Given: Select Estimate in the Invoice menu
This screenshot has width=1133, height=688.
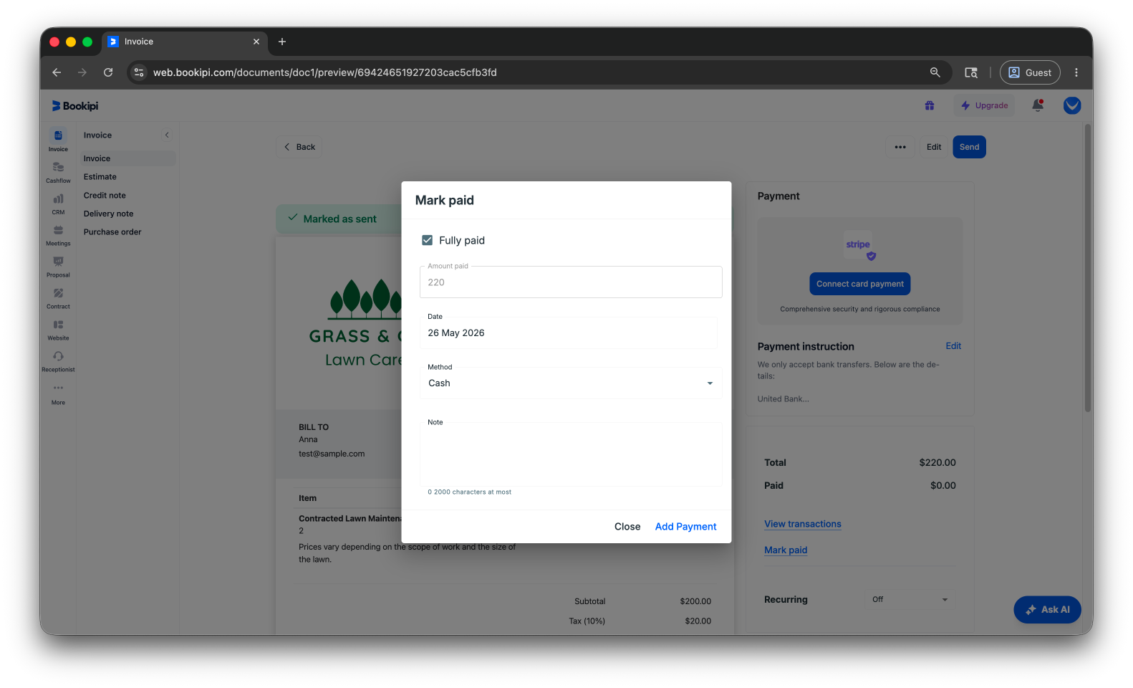Looking at the screenshot, I should (x=100, y=177).
